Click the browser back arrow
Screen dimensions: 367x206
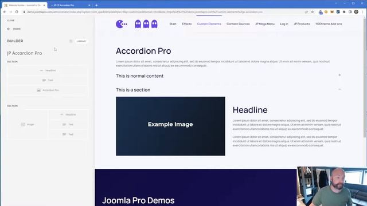5,12
